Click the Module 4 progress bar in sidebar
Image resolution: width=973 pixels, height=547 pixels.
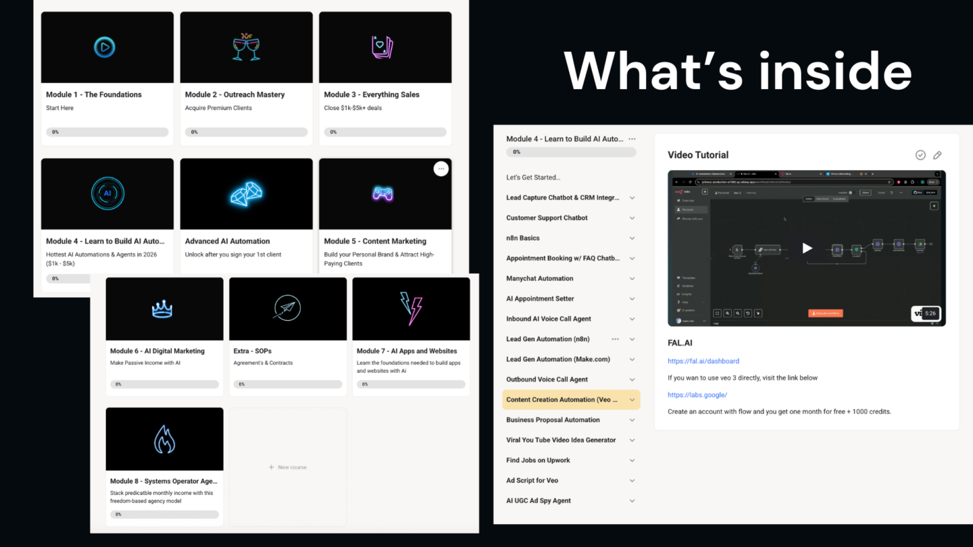[571, 153]
